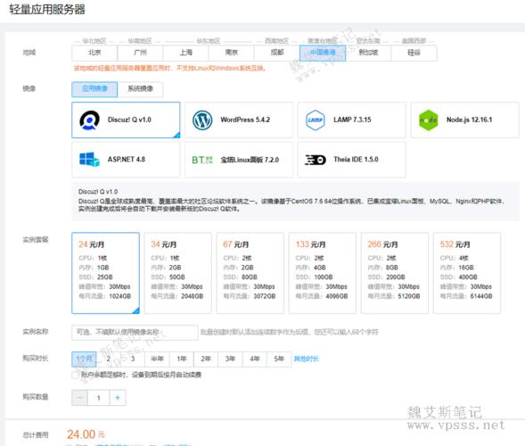Set purchase duration to 1年

tap(182, 359)
